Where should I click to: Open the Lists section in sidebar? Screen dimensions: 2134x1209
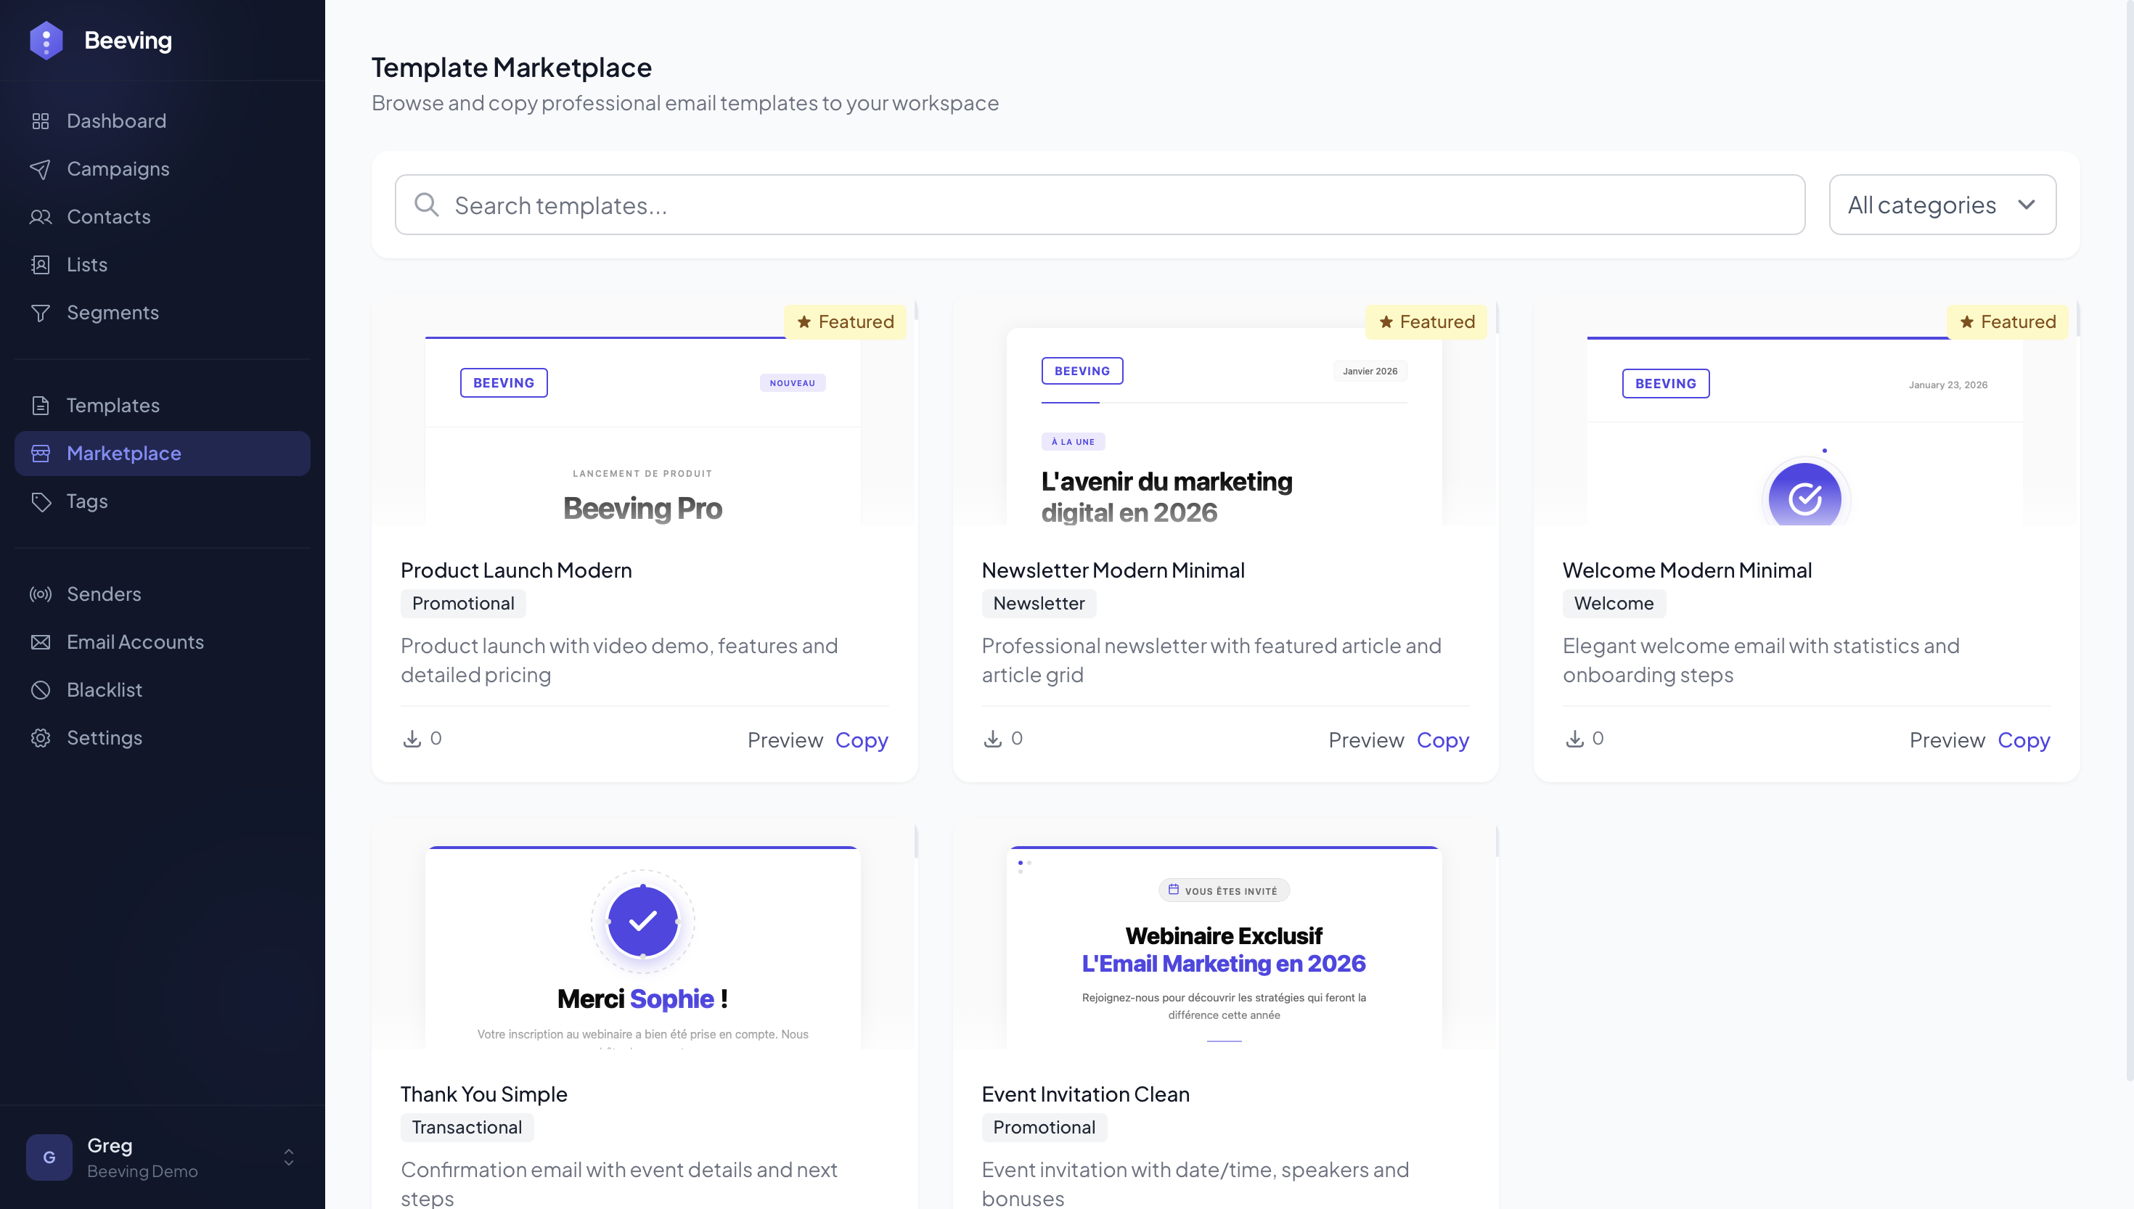(x=86, y=264)
